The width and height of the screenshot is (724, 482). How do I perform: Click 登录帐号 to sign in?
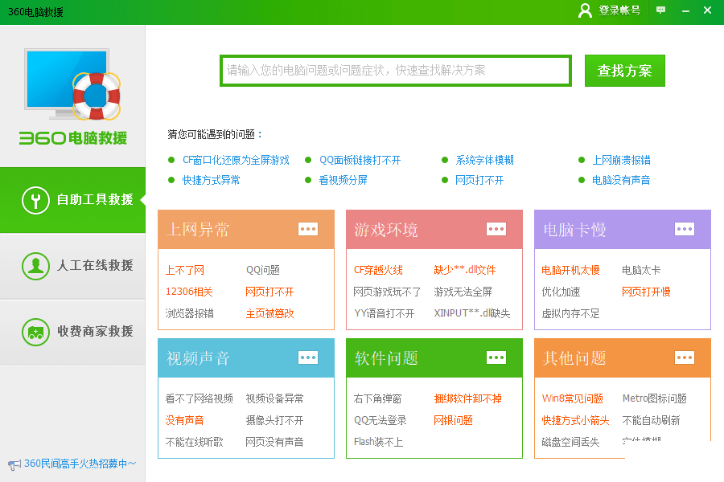pyautogui.click(x=619, y=10)
